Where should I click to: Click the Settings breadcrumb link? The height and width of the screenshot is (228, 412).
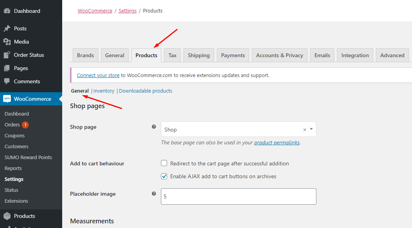[x=127, y=11]
